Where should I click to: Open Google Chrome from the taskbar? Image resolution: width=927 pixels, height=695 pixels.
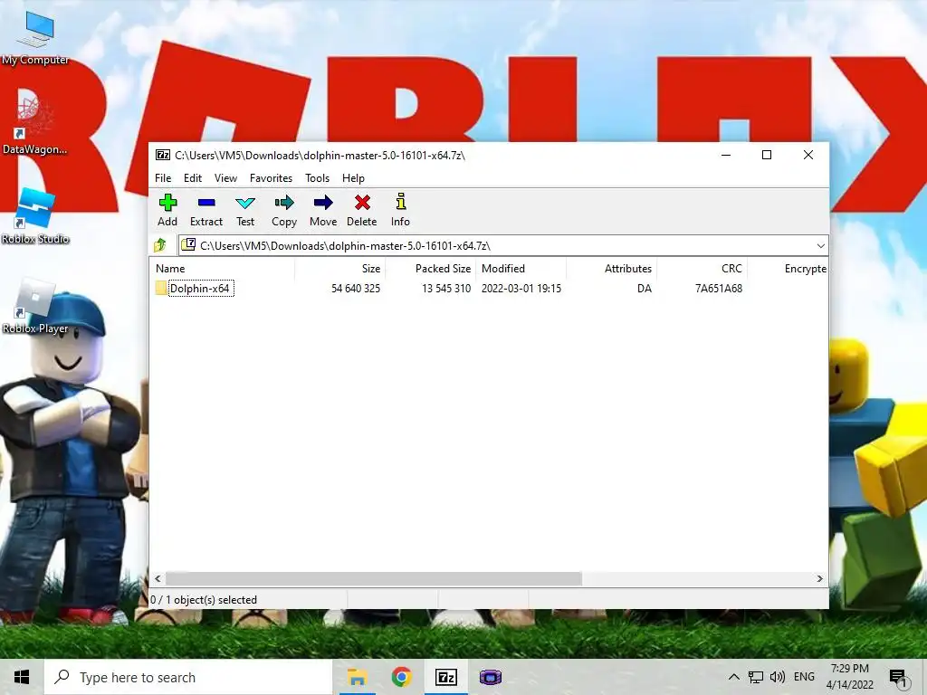[x=401, y=677]
